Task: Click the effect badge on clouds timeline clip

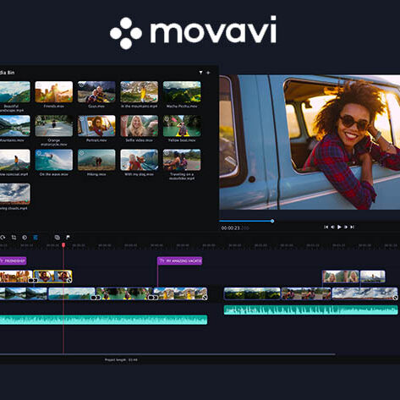Action: [x=395, y=298]
